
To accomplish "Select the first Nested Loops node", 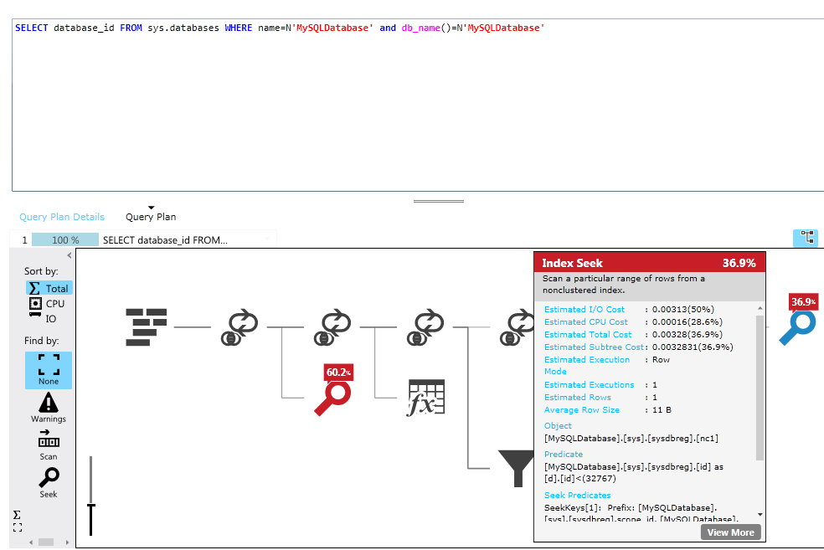I will click(239, 326).
